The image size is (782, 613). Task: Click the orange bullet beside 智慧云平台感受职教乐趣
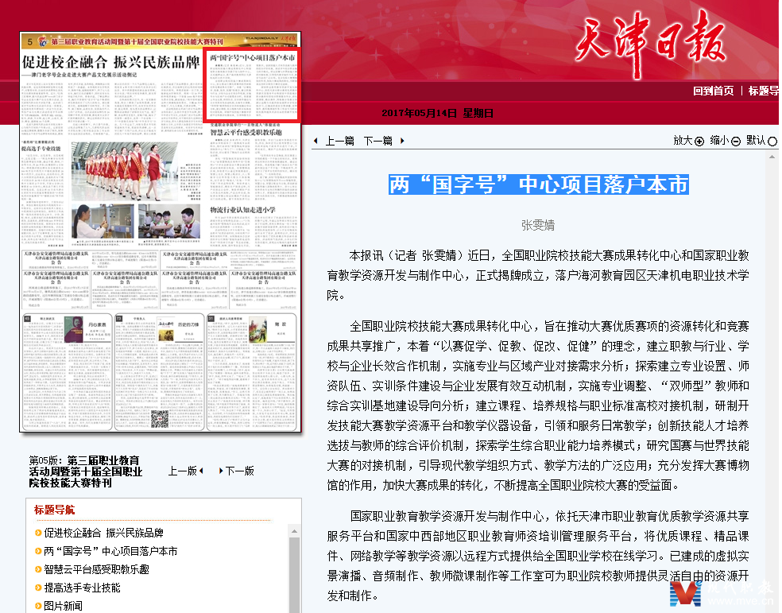38,569
